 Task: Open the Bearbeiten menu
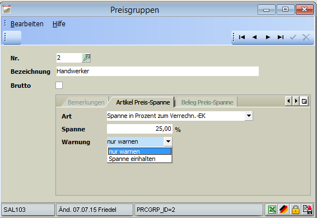tap(27, 24)
